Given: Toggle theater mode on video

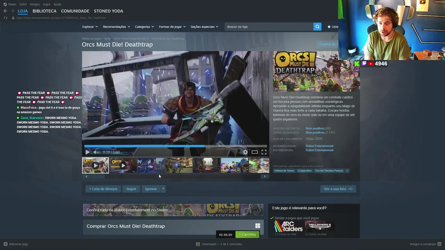Looking at the screenshot, I should [255, 152].
